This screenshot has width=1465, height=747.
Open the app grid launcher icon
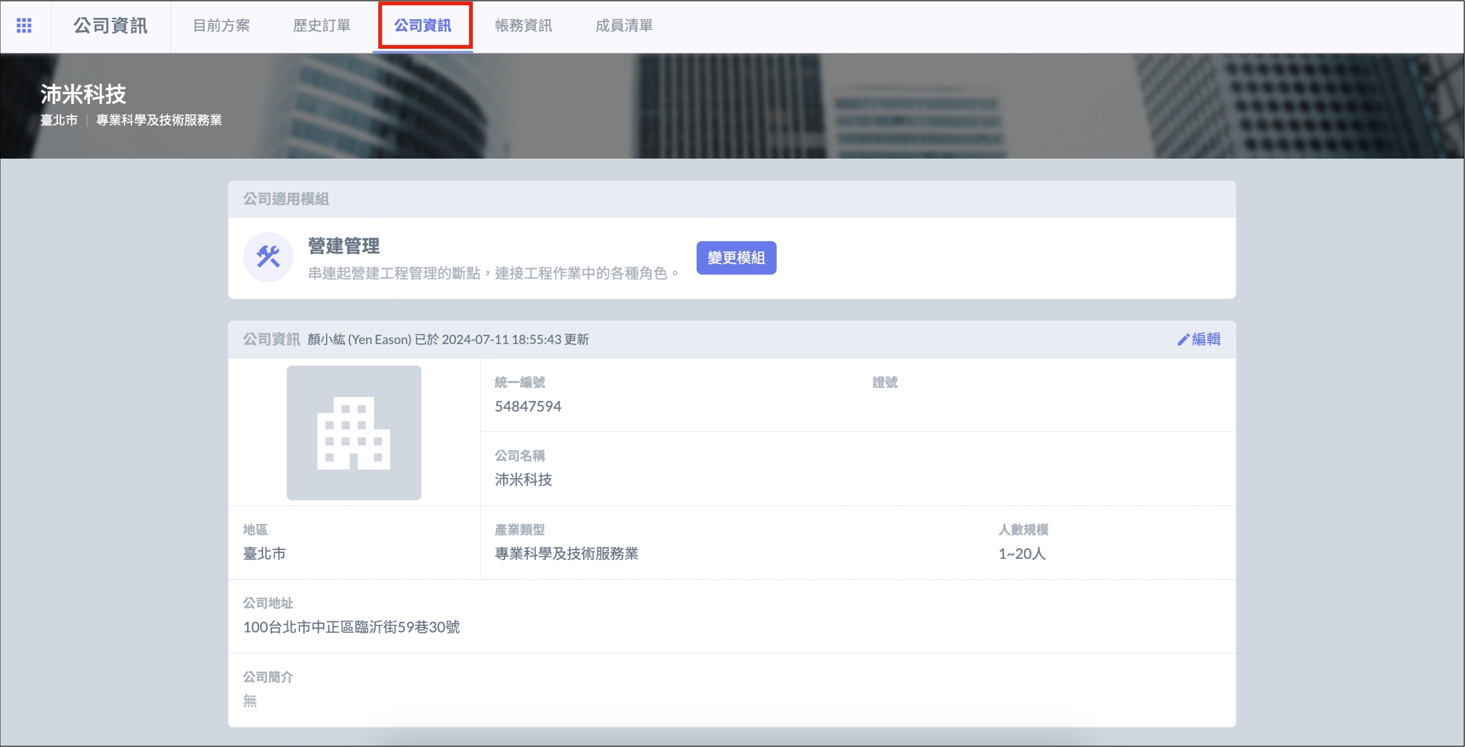tap(24, 25)
